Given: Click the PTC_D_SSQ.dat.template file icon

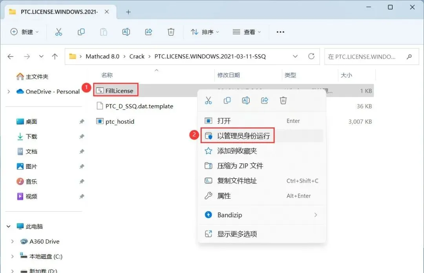Looking at the screenshot, I should pos(100,106).
